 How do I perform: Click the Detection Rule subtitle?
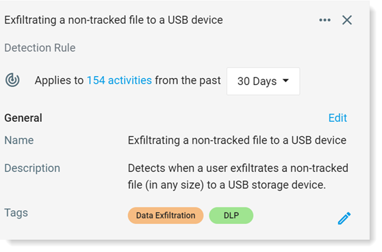(40, 48)
